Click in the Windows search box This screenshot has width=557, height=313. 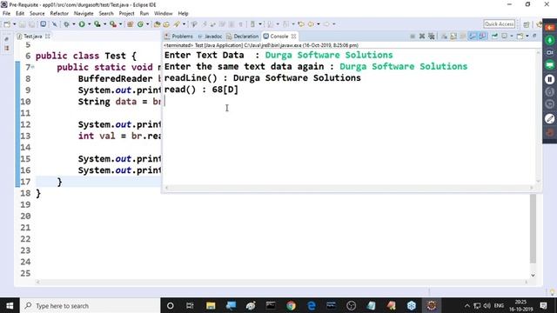[91, 305]
